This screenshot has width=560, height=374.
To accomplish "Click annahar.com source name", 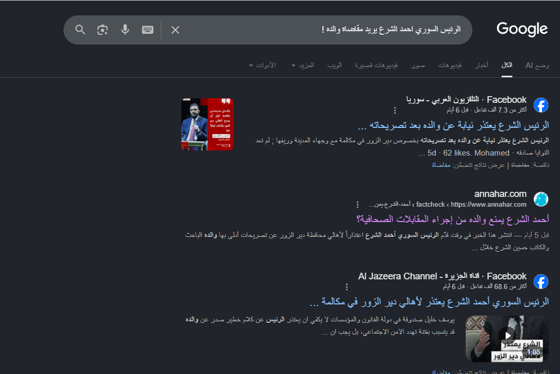I will (500, 194).
